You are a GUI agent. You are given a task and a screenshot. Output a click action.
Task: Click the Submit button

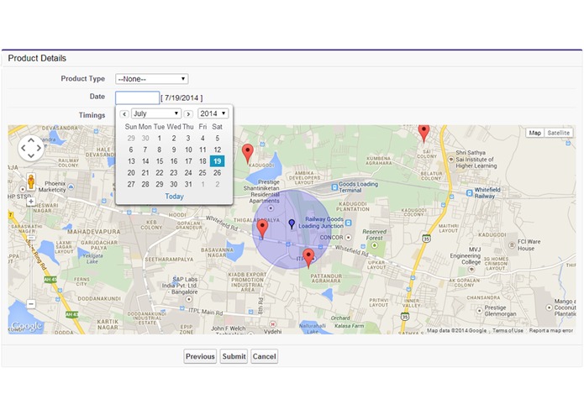point(234,356)
